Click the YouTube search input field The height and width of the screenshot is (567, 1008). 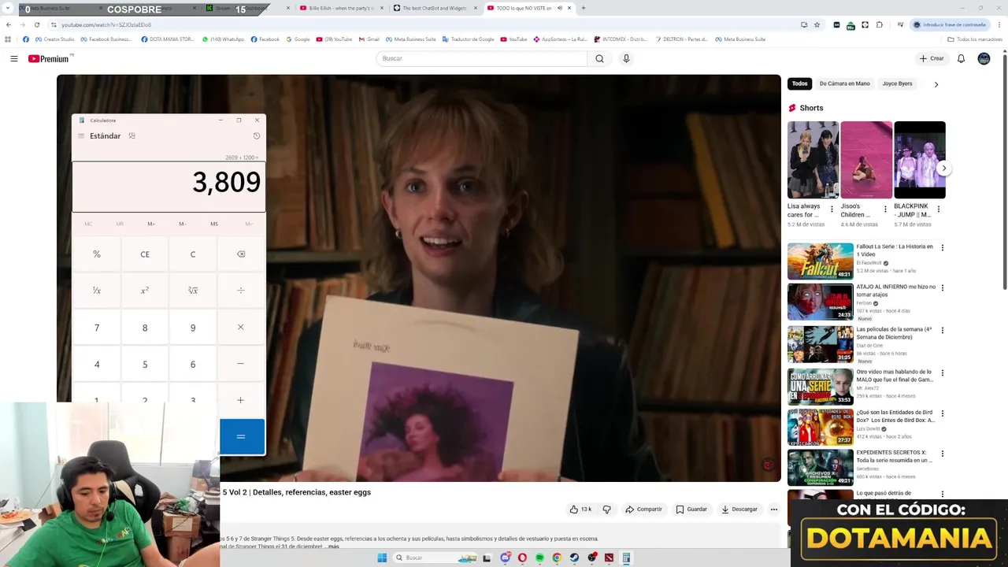coord(482,58)
